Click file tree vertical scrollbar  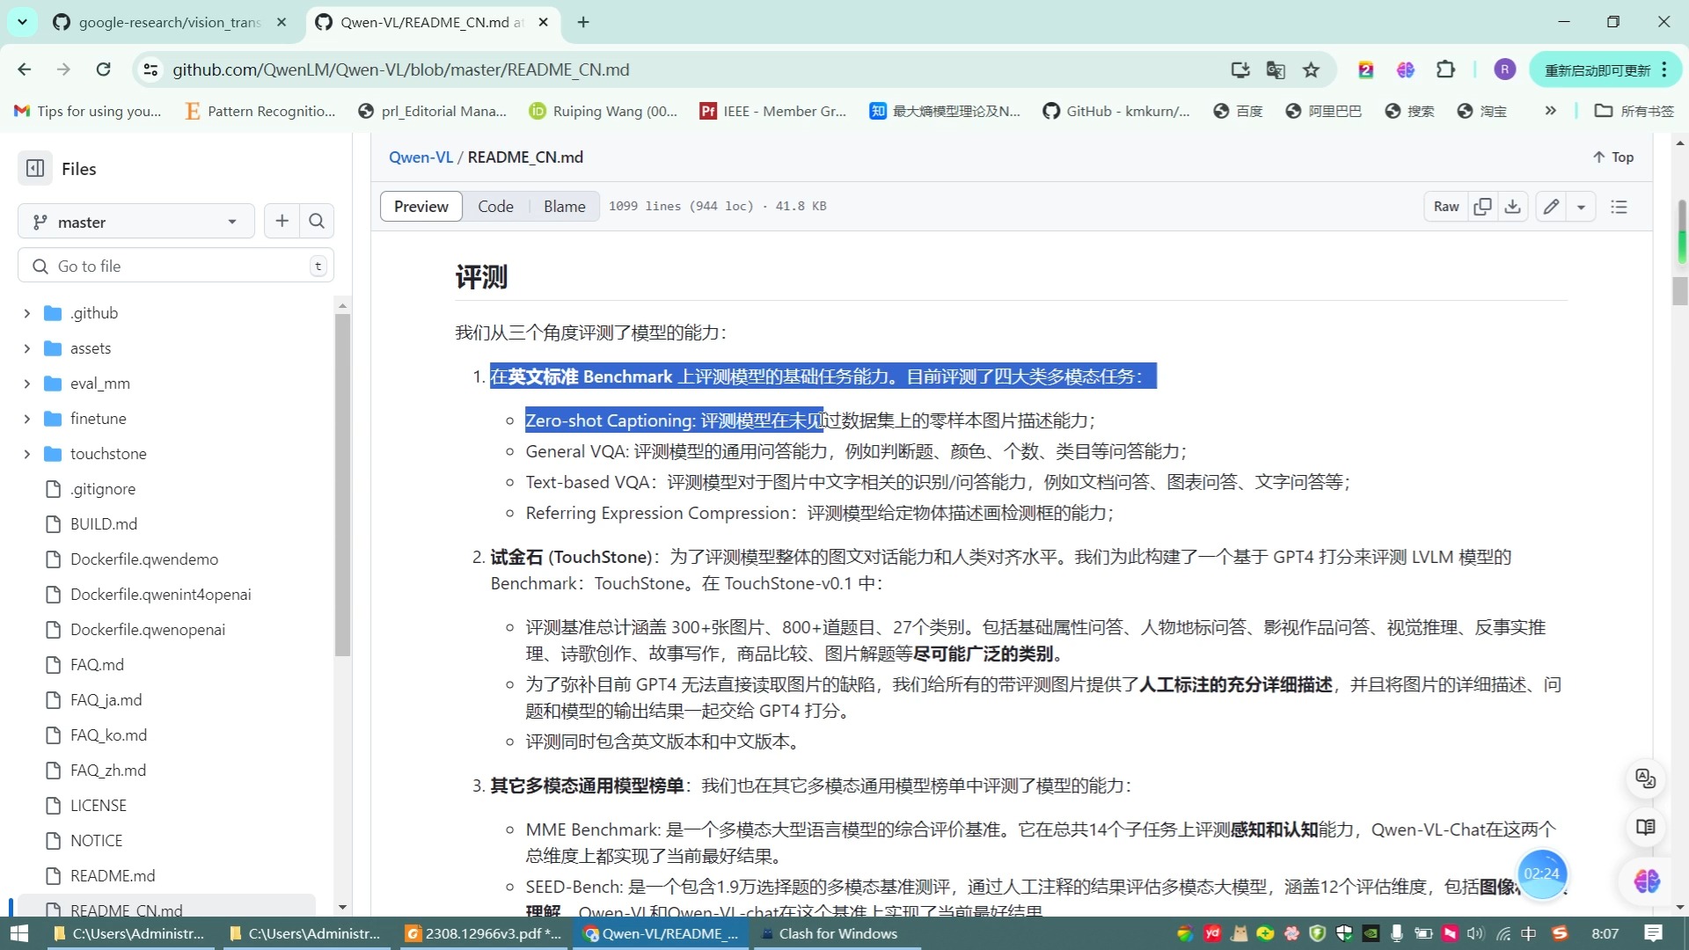pos(342,484)
